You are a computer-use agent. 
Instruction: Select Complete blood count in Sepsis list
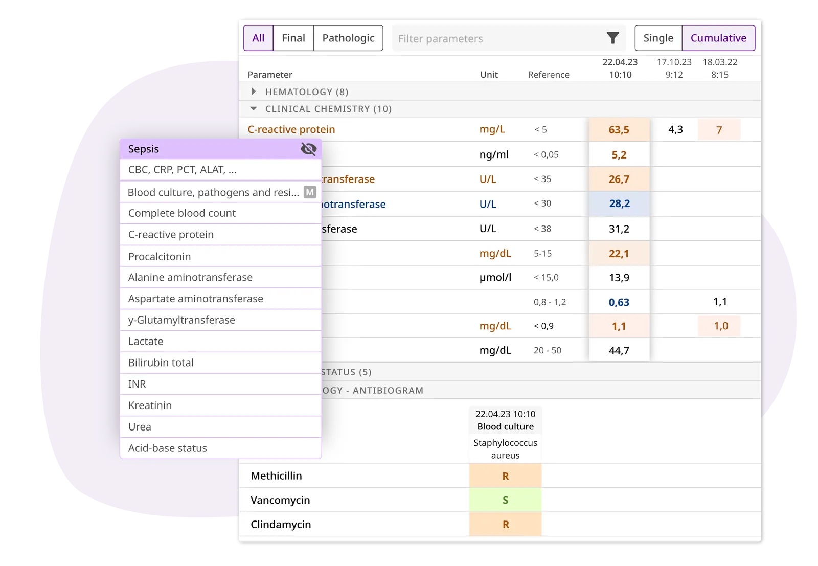point(220,213)
